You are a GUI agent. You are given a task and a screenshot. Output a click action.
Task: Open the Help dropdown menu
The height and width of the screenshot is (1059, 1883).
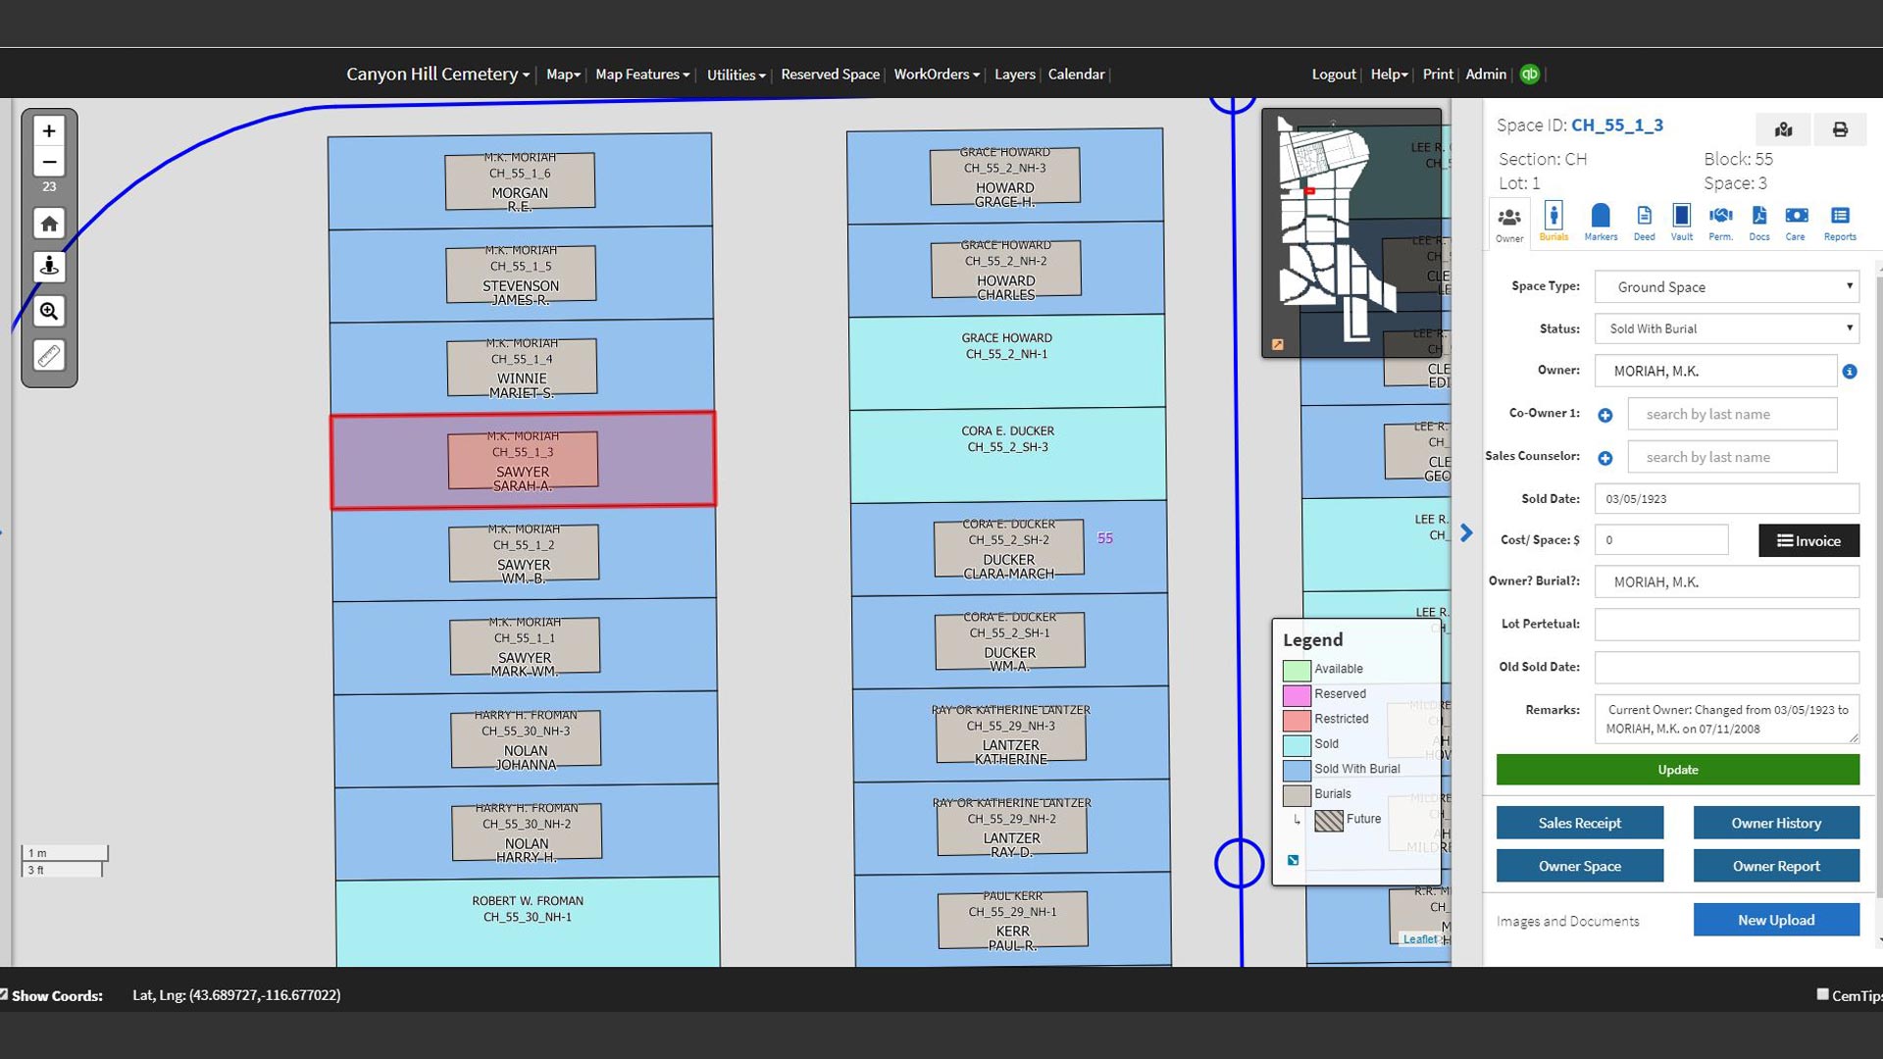coord(1389,75)
